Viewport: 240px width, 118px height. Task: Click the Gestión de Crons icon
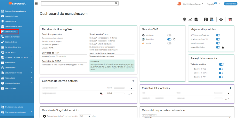coord(3,42)
